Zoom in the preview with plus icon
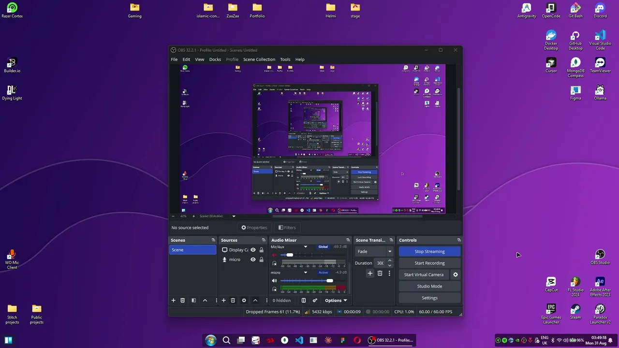The width and height of the screenshot is (619, 348). click(193, 216)
